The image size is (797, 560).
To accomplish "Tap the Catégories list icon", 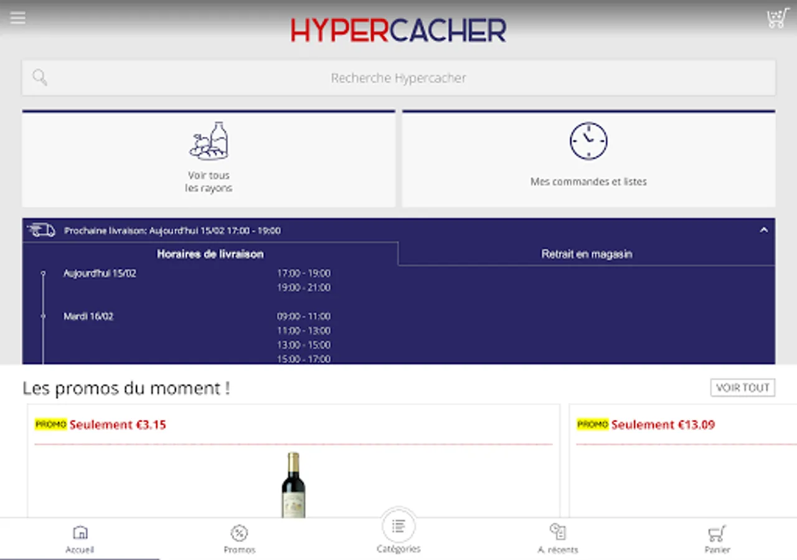I will [398, 526].
